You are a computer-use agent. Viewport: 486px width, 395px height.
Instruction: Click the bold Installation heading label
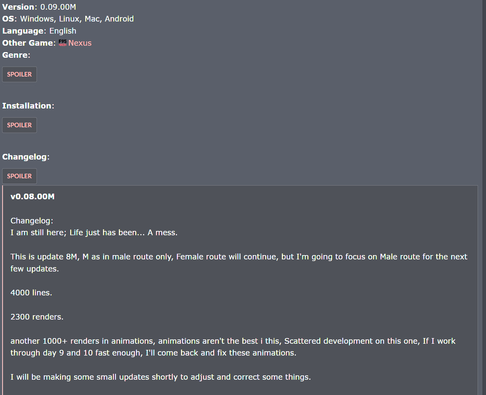(27, 106)
